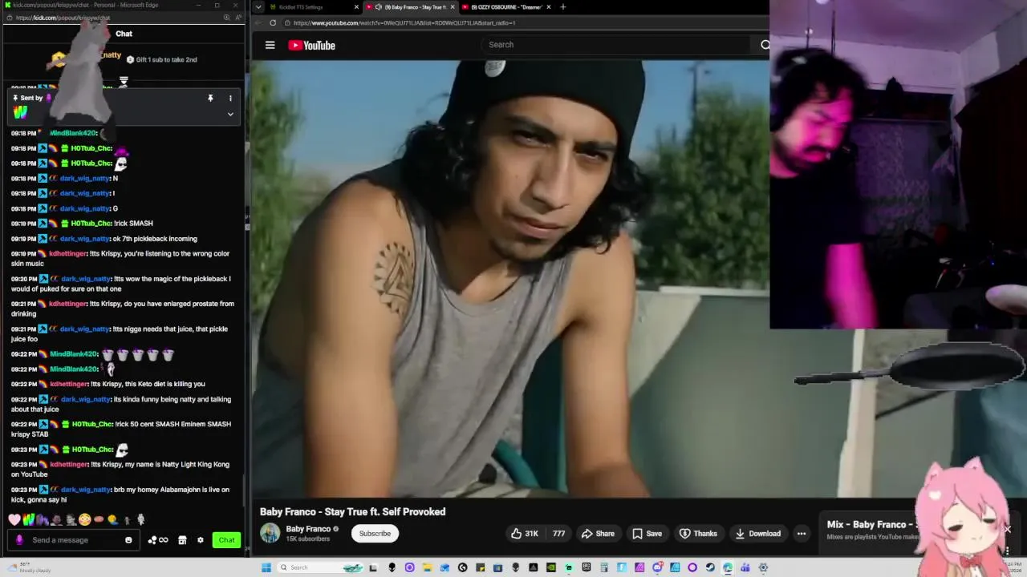
Task: Save the video to a playlist
Action: pyautogui.click(x=647, y=534)
